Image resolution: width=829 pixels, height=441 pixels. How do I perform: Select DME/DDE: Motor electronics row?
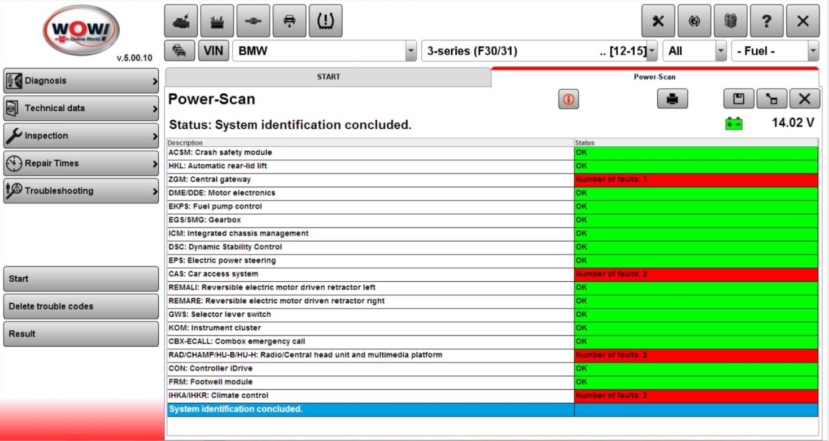point(492,193)
